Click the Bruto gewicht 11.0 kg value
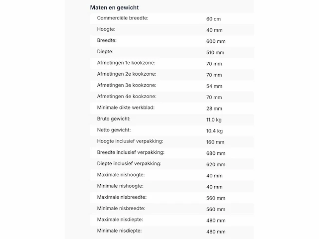319x239 pixels. [214, 119]
